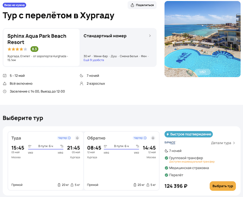Click the 8.3 hotel rating badge
The height and width of the screenshot is (197, 243).
point(34,49)
